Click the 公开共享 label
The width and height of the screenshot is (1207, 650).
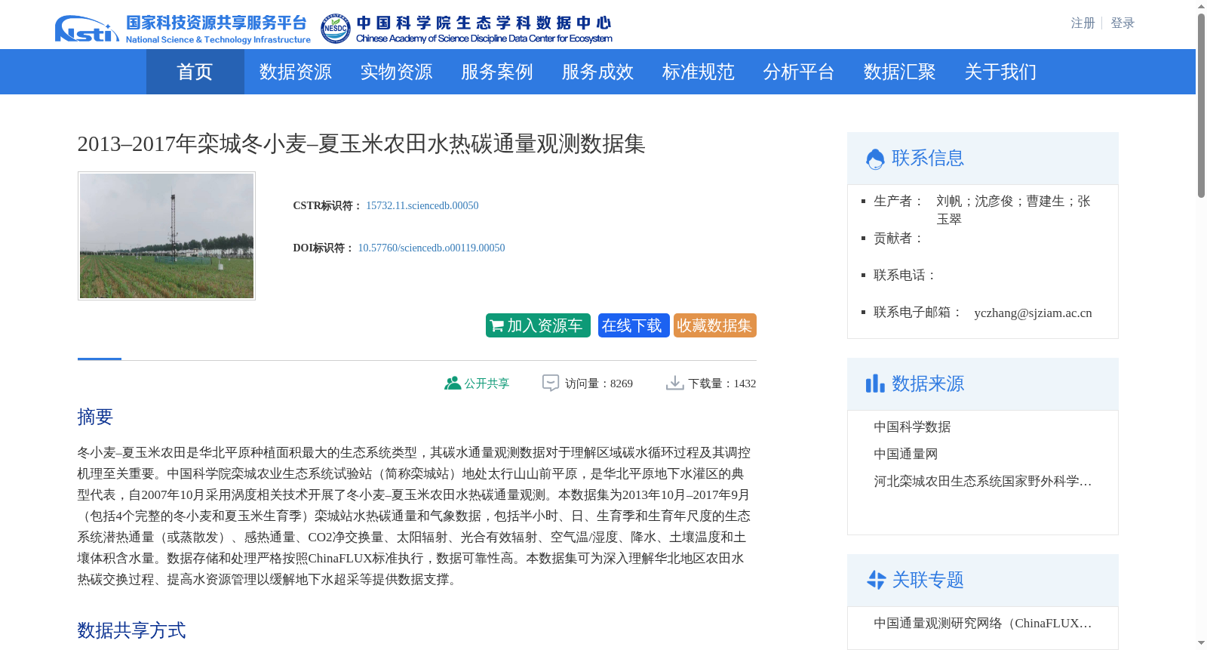click(487, 384)
